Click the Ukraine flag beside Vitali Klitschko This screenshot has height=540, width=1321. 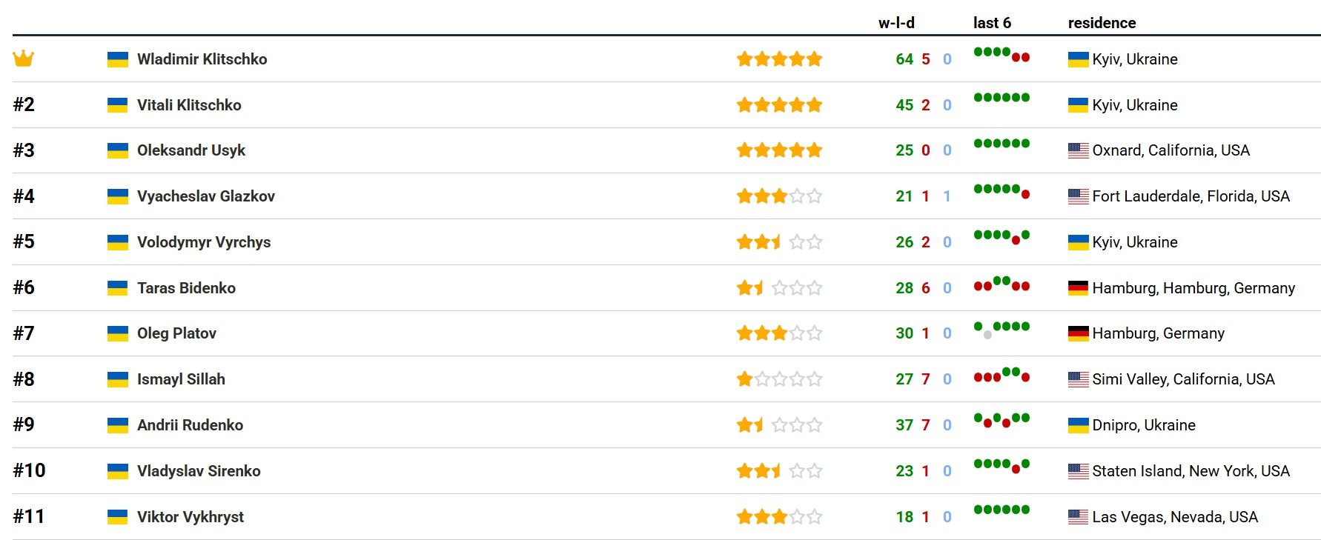[x=118, y=105]
